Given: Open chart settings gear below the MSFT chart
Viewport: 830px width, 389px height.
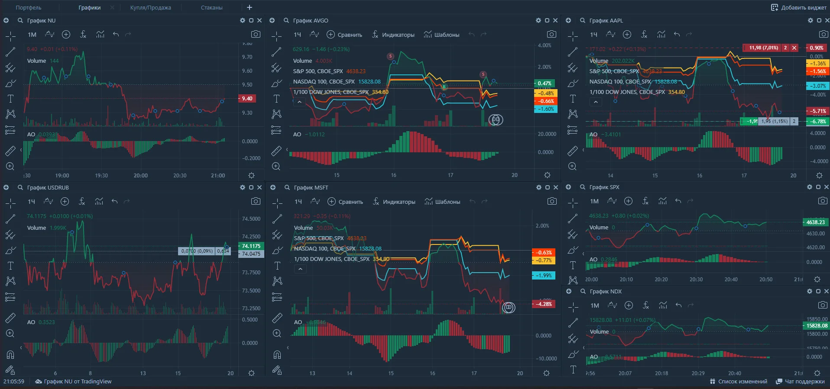Looking at the screenshot, I should coord(547,373).
